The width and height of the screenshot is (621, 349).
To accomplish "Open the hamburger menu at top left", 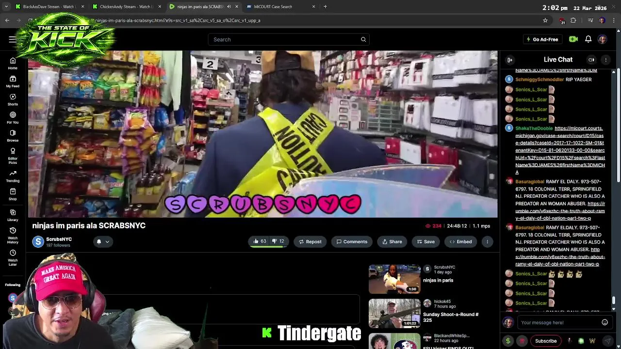I will click(x=12, y=39).
